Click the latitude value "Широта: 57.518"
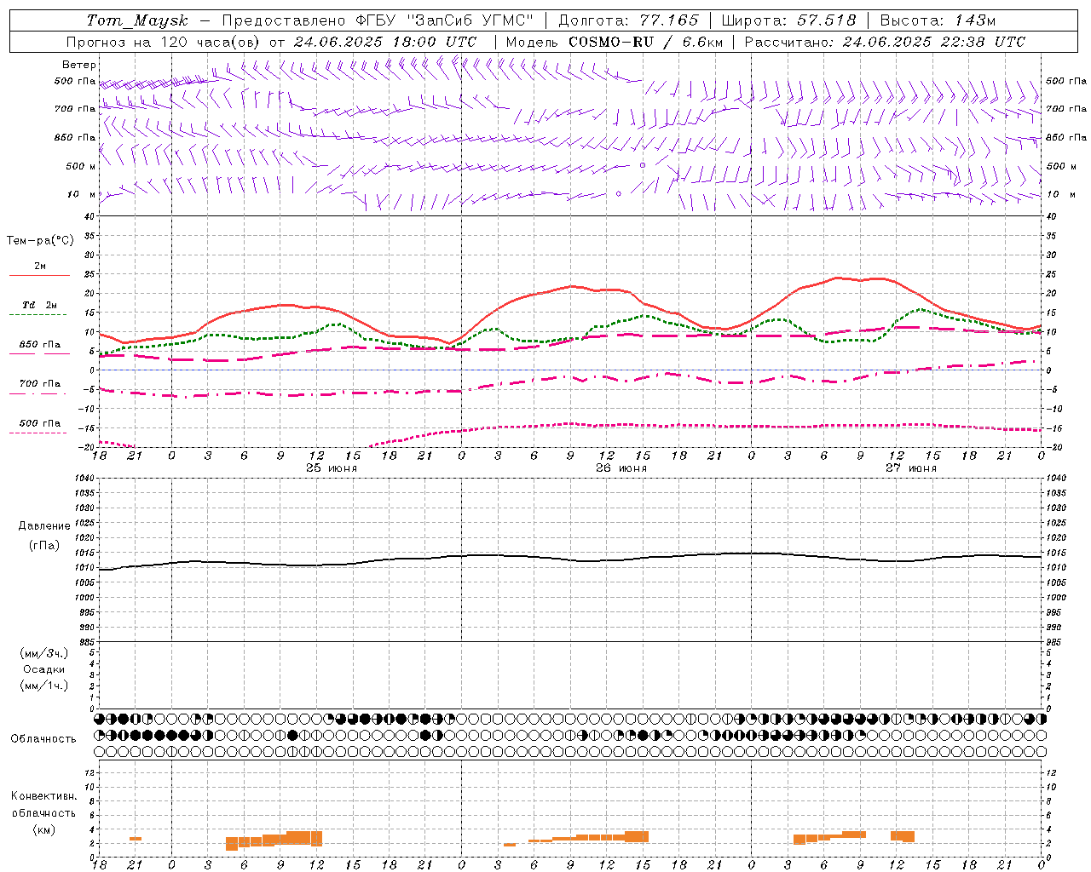 coord(788,20)
